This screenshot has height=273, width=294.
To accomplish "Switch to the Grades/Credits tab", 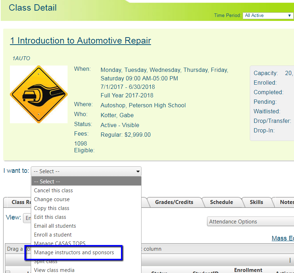I will click(x=174, y=202).
